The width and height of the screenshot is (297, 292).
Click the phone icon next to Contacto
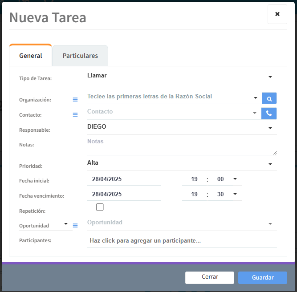[269, 114]
